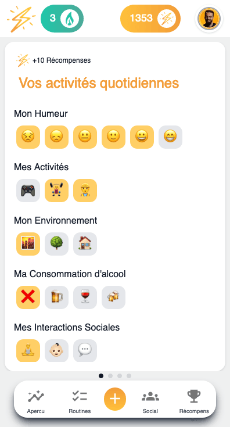Pick the tree environment icon
The height and width of the screenshot is (427, 230).
pyautogui.click(x=56, y=244)
